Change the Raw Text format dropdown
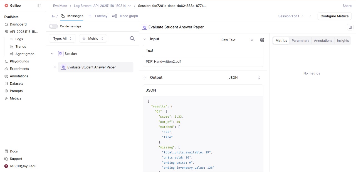 237,40
